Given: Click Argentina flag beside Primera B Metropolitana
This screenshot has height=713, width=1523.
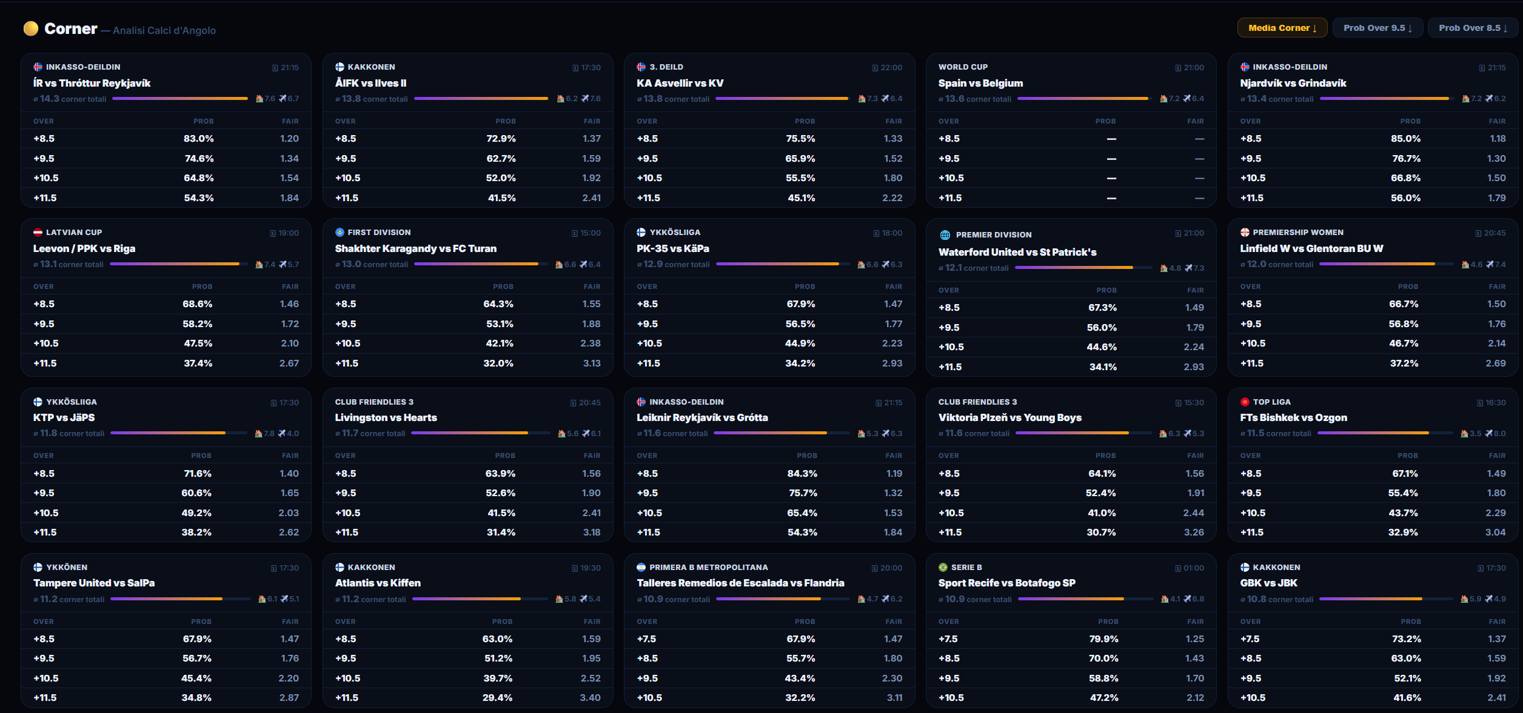Looking at the screenshot, I should point(641,567).
